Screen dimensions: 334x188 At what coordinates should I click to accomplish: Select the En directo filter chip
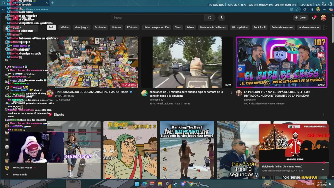(x=100, y=27)
